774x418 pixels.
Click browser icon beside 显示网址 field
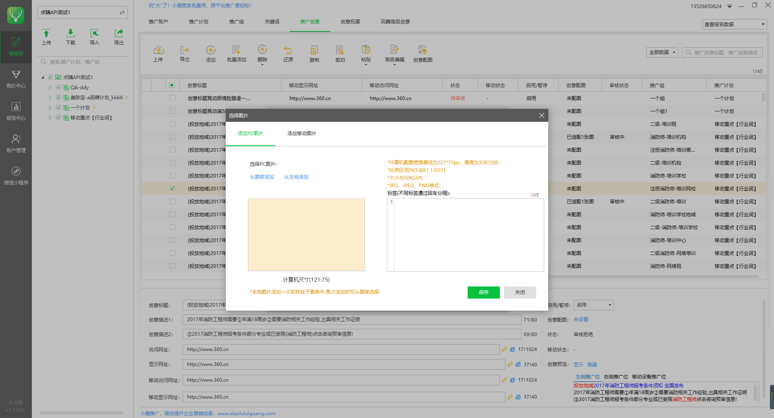point(518,364)
